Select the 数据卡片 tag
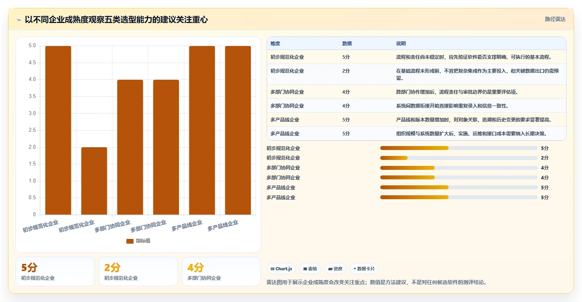 pyautogui.click(x=364, y=269)
